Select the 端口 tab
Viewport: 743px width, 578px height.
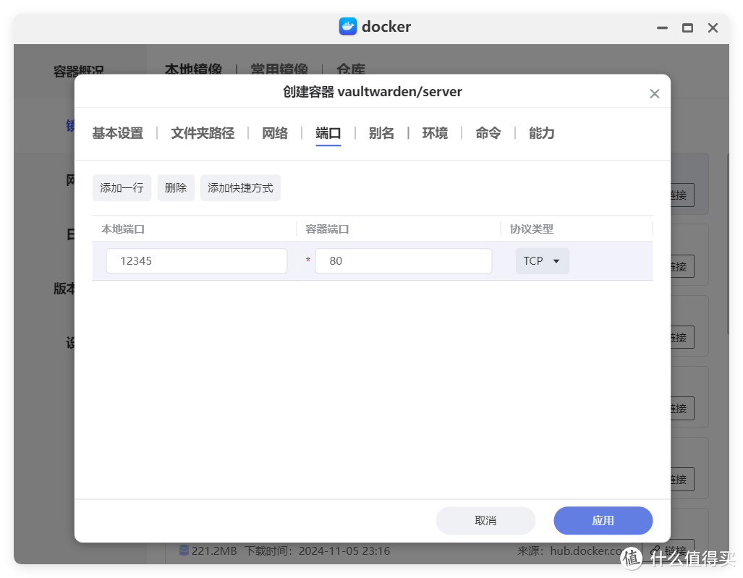[328, 133]
